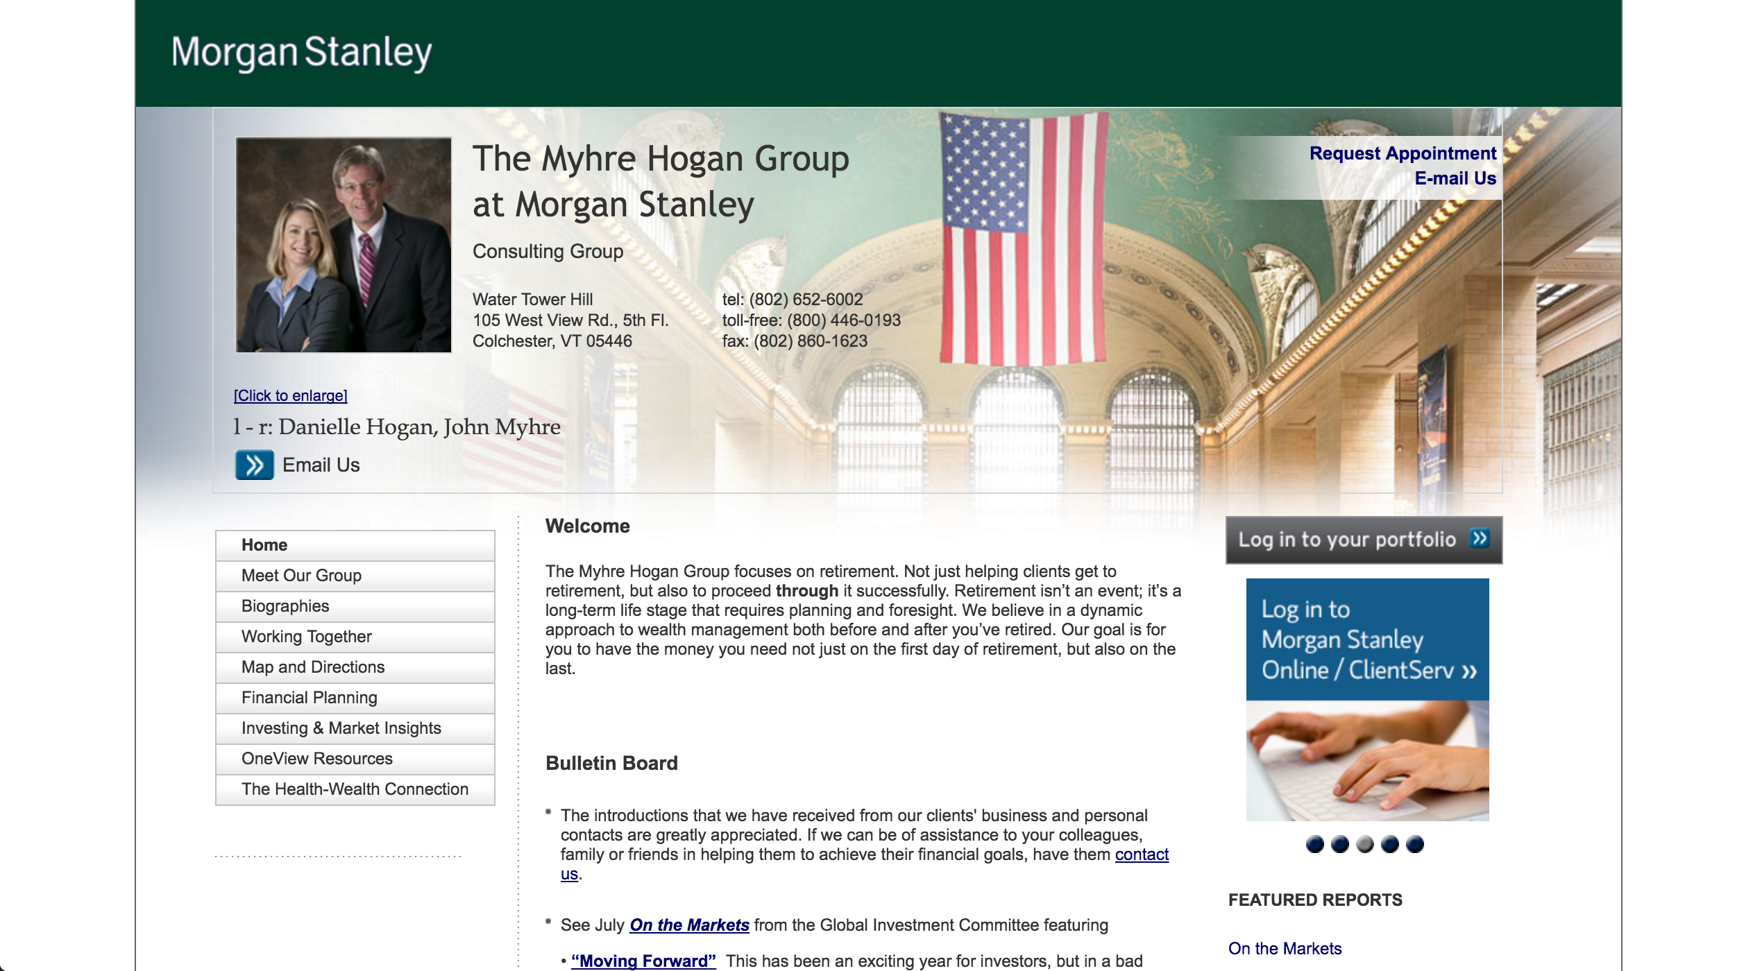Screen dimensions: 1753x971
Task: Select the third gray carousel dot
Action: pos(1365,844)
